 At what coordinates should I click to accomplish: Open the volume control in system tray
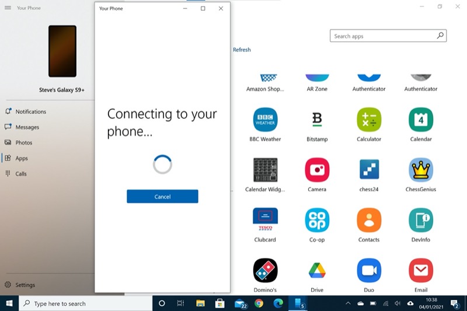(x=398, y=303)
